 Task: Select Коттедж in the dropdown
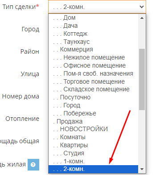[x=93, y=34]
